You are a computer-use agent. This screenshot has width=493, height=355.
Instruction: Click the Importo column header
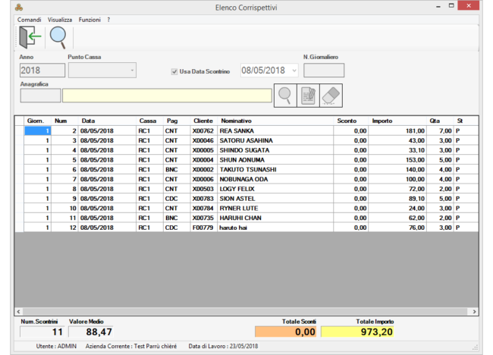coord(382,121)
